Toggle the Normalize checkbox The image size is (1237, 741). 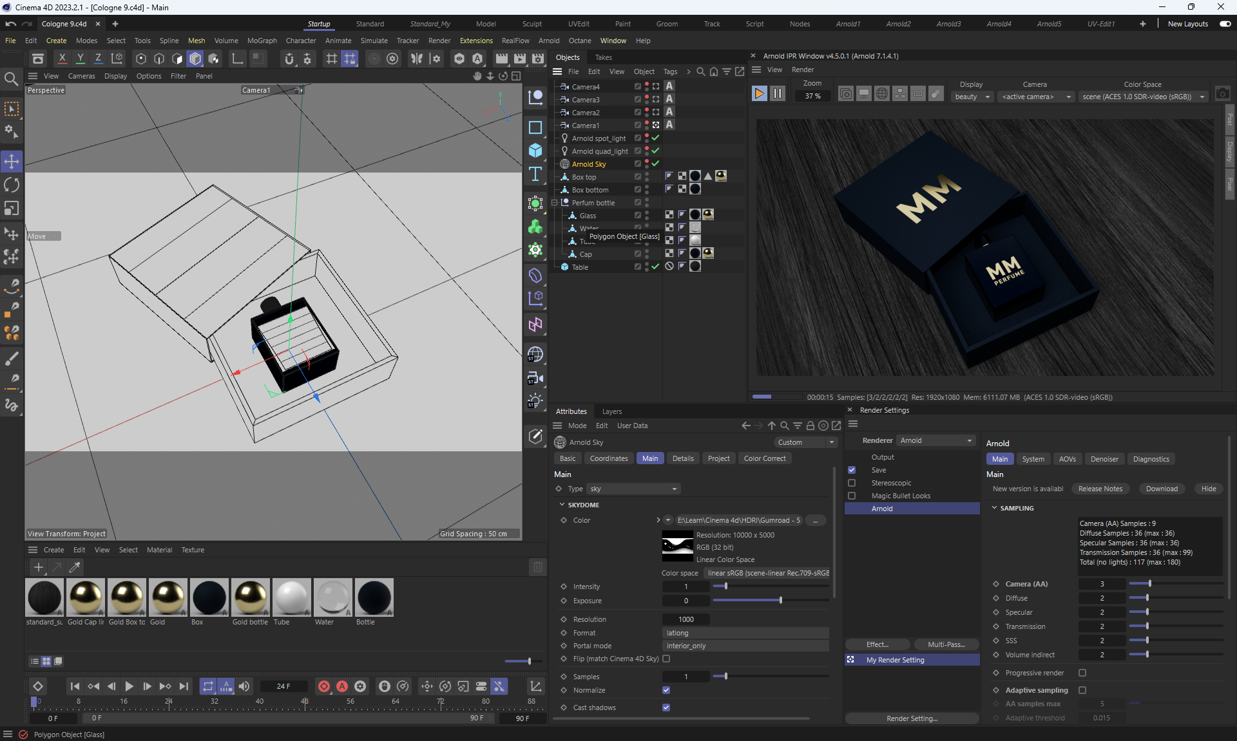pos(666,690)
